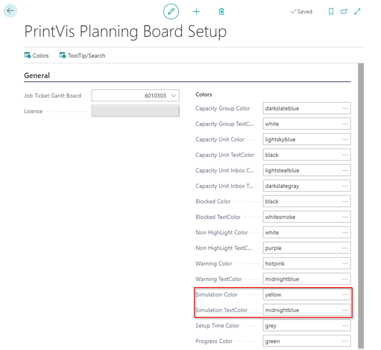
Task: Click the plus icon to create new
Action: [x=197, y=11]
